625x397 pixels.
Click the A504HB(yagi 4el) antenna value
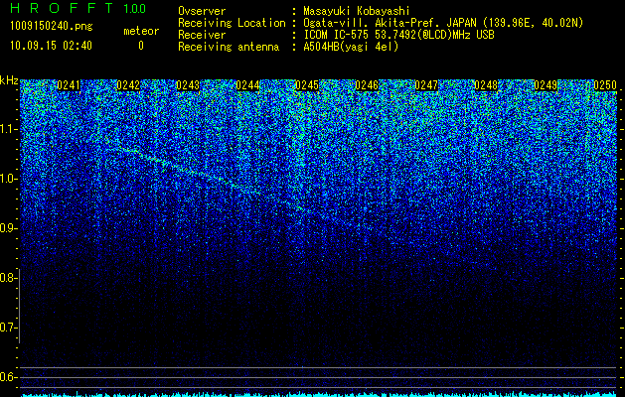(351, 47)
